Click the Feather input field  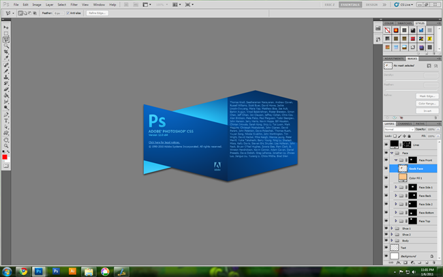point(59,13)
